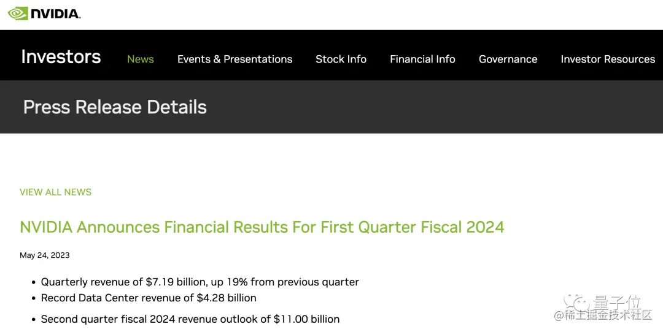Navigate to the Governance menu item
The width and height of the screenshot is (663, 332).
click(x=508, y=59)
